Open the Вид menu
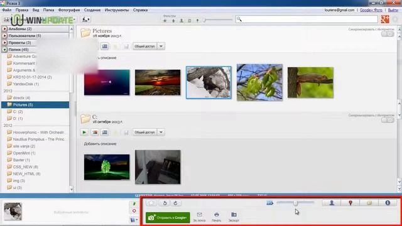This screenshot has width=402, height=226. [x=36, y=10]
